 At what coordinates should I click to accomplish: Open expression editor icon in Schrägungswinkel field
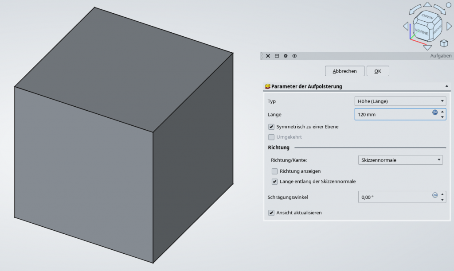coord(435,195)
